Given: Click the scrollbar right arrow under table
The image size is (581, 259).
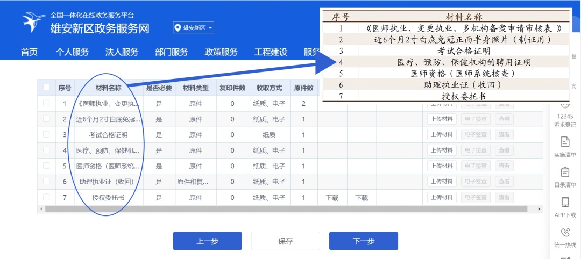Looking at the screenshot, I should click(540, 209).
